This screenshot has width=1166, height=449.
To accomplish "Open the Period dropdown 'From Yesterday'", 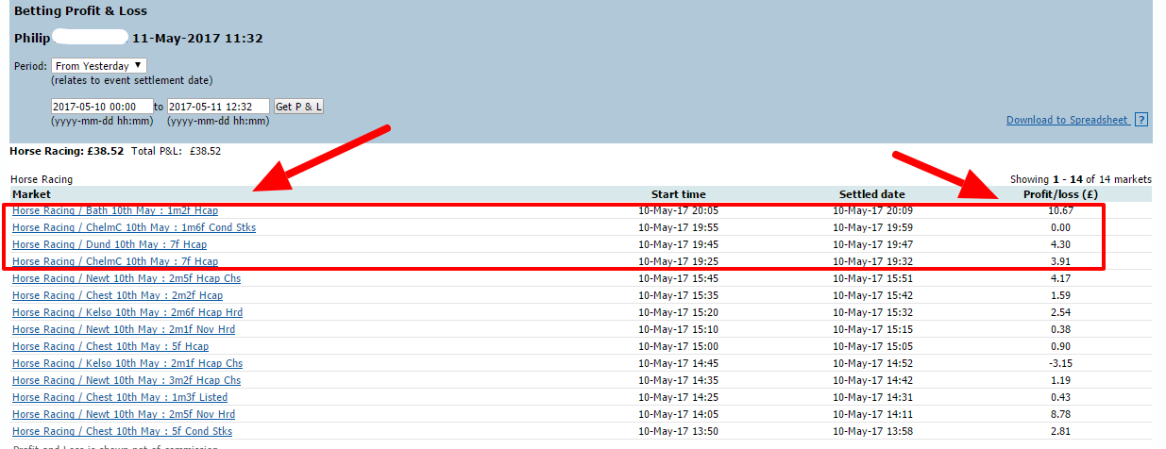I will click(99, 66).
